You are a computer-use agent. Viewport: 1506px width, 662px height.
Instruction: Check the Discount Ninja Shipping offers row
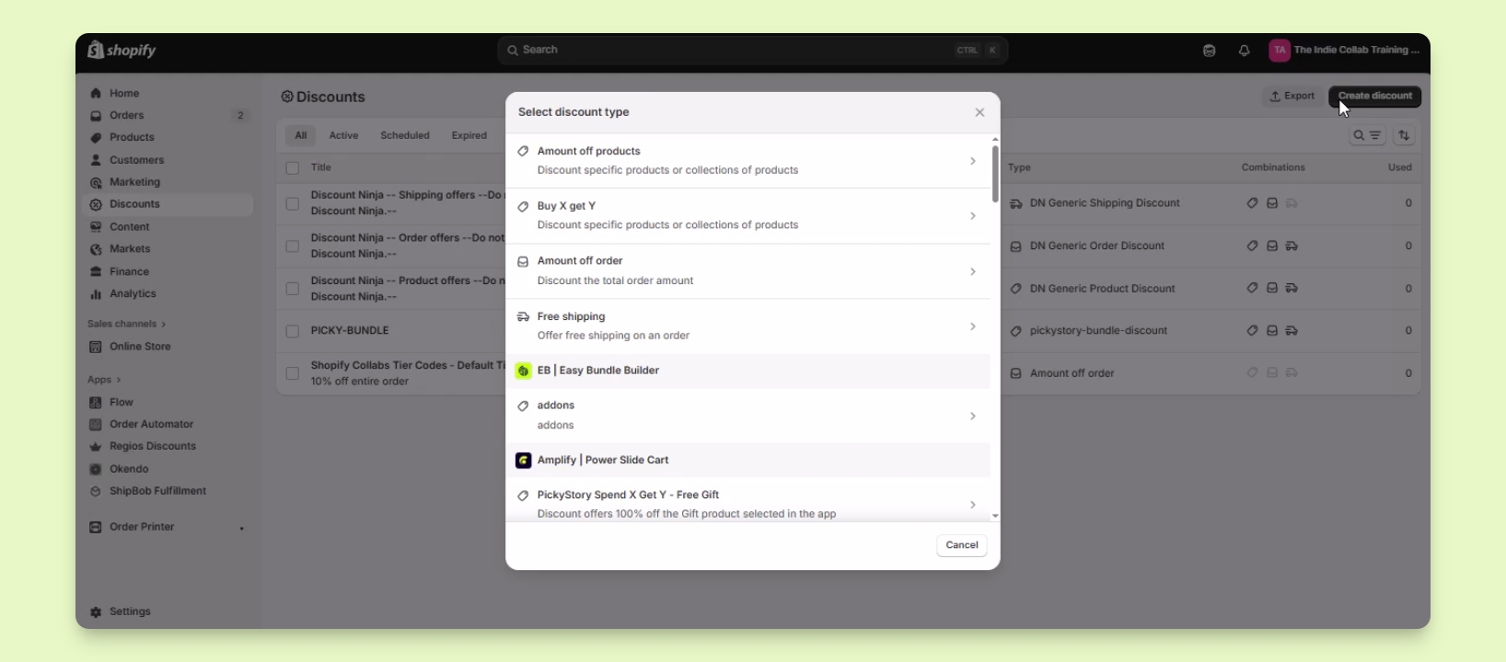[x=293, y=204]
